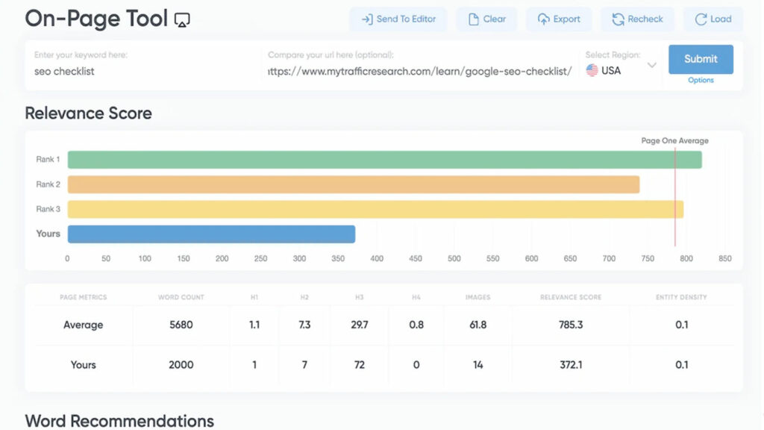The width and height of the screenshot is (764, 430).
Task: Open the Options link below Submit
Action: (x=701, y=80)
